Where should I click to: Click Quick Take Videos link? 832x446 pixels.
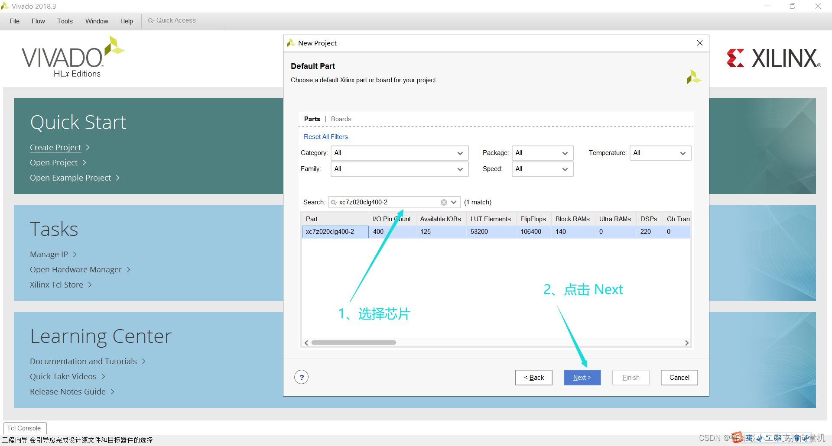(x=63, y=377)
